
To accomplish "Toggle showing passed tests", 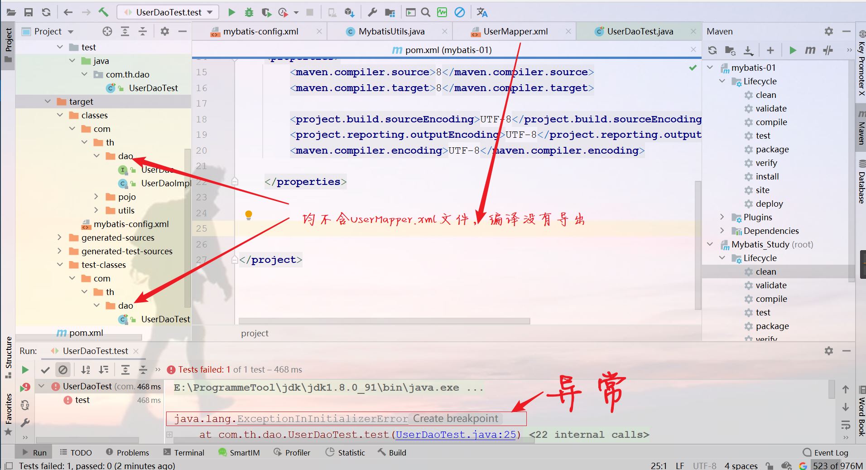I will 45,370.
